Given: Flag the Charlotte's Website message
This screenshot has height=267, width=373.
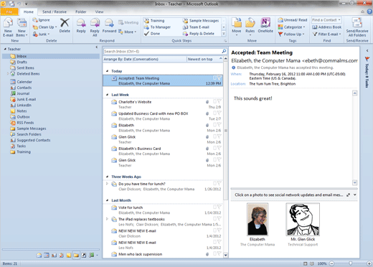Looking at the screenshot, I should click(219, 101).
